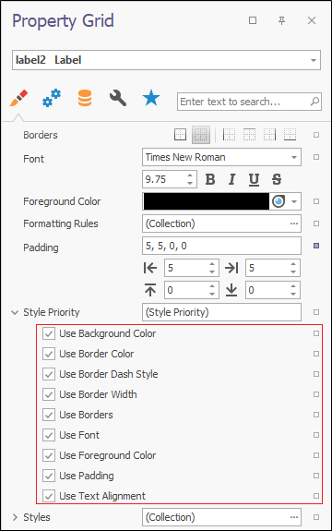The height and width of the screenshot is (531, 332).
Task: Open the label2 Label component dropdown
Action: (314, 60)
